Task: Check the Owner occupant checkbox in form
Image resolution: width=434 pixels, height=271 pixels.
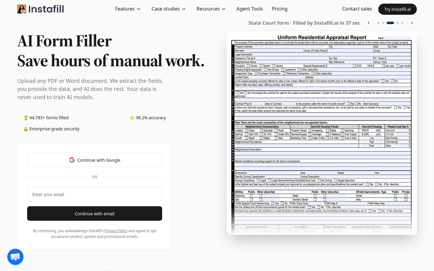Action: tap(248, 66)
